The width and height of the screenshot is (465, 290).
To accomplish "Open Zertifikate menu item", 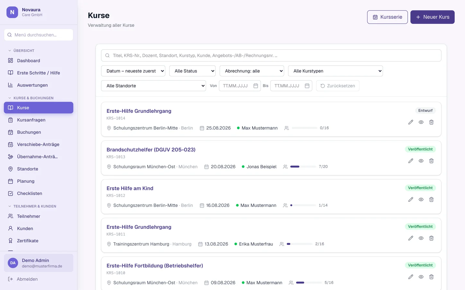I will click(x=38, y=241).
